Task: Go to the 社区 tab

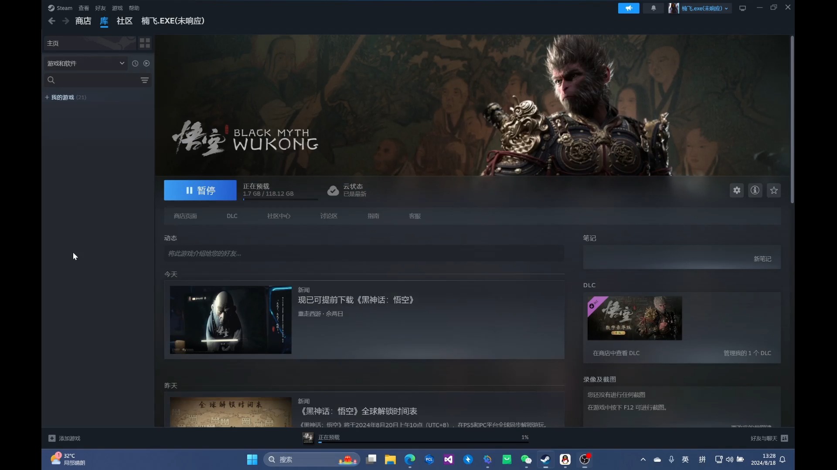Action: [x=124, y=21]
